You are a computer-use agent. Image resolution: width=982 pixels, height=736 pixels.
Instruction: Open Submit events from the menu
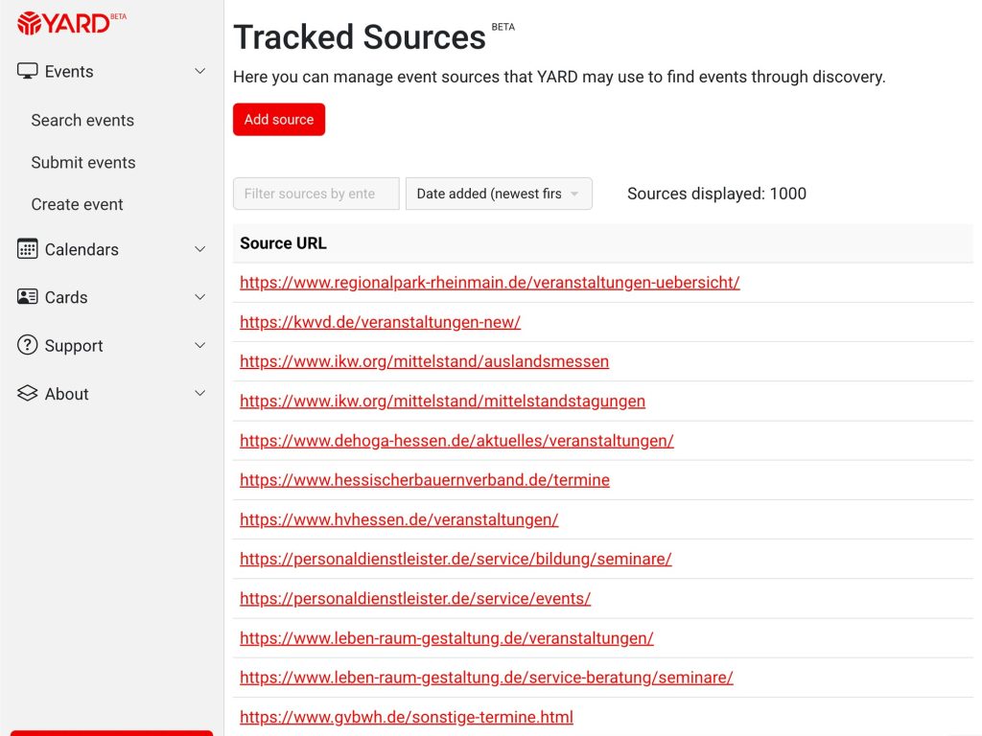point(83,162)
